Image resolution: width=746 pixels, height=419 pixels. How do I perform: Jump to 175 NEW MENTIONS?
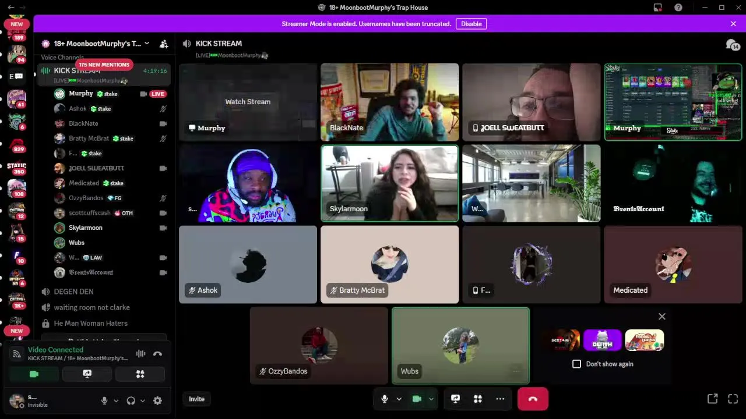coord(104,65)
